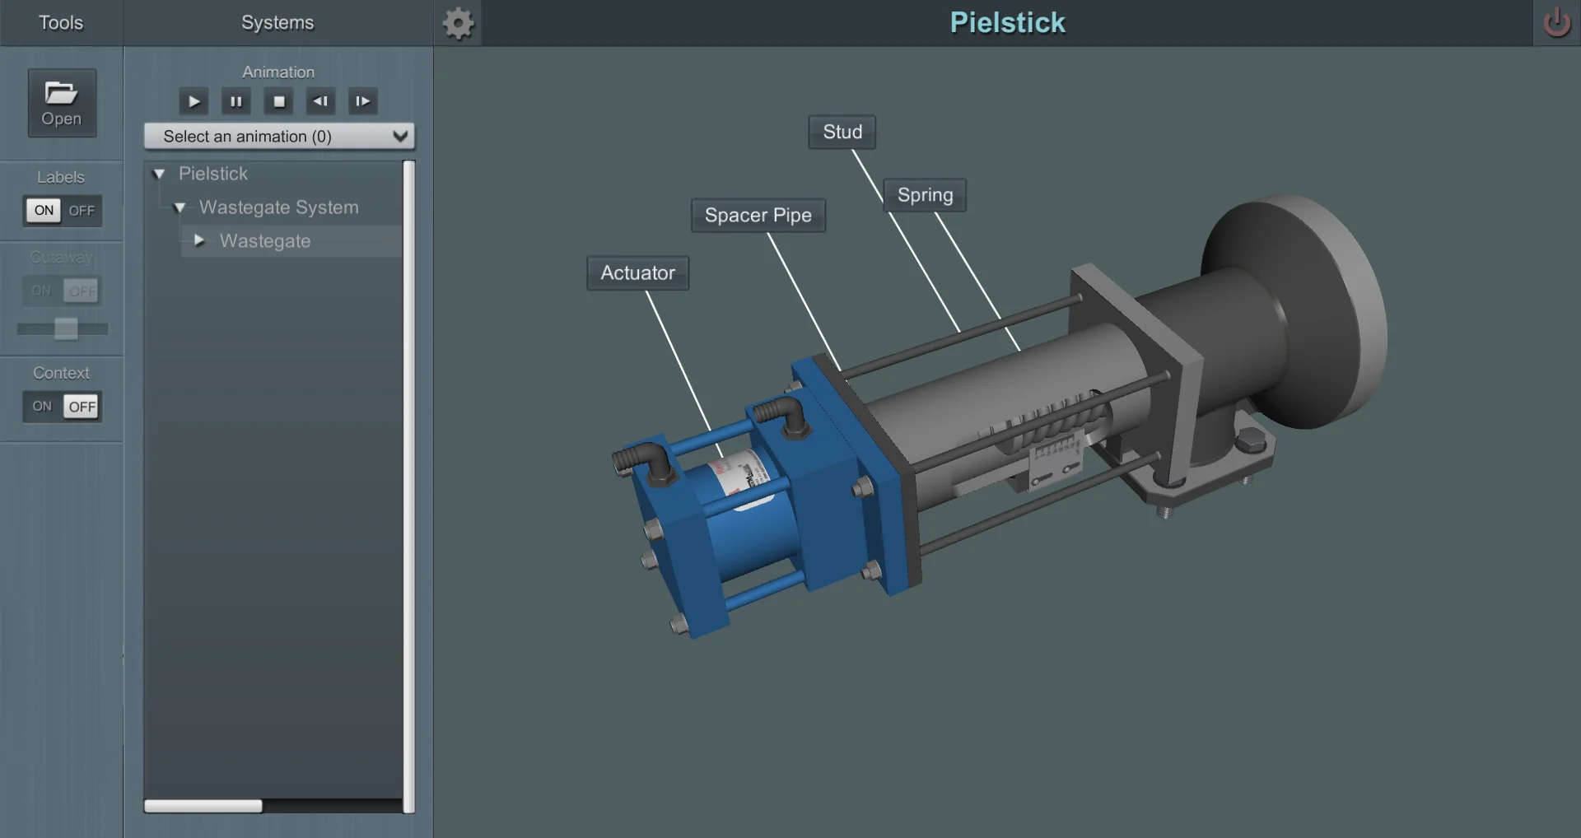
Task: Click the Spring label
Action: pyautogui.click(x=925, y=195)
